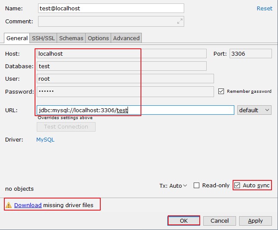The width and height of the screenshot is (278, 230).
Task: Open the MySQL driver link
Action: pos(45,140)
